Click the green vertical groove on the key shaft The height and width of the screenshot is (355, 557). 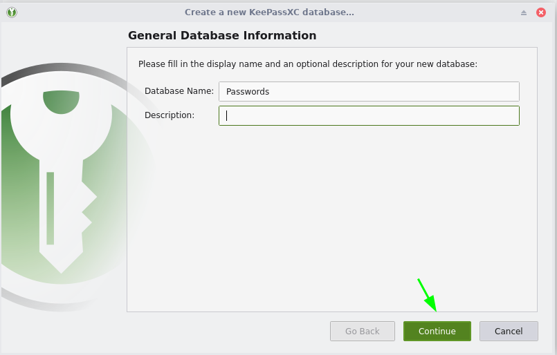(x=51, y=207)
